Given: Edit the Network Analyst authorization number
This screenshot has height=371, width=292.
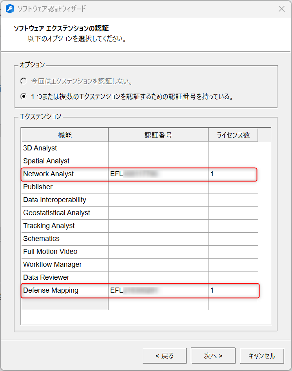Looking at the screenshot, I should coord(158,174).
